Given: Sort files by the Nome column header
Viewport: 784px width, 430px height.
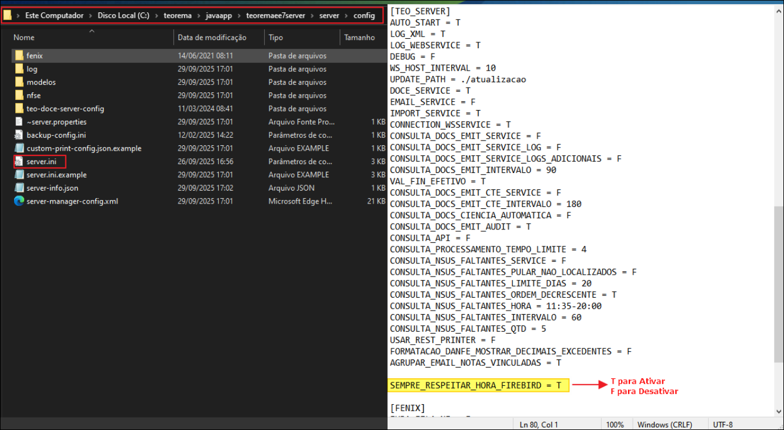Looking at the screenshot, I should click(x=24, y=38).
